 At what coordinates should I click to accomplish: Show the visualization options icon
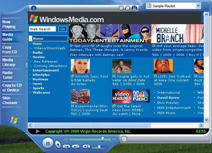(121, 9)
